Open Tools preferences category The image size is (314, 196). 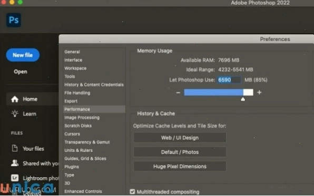(70, 76)
